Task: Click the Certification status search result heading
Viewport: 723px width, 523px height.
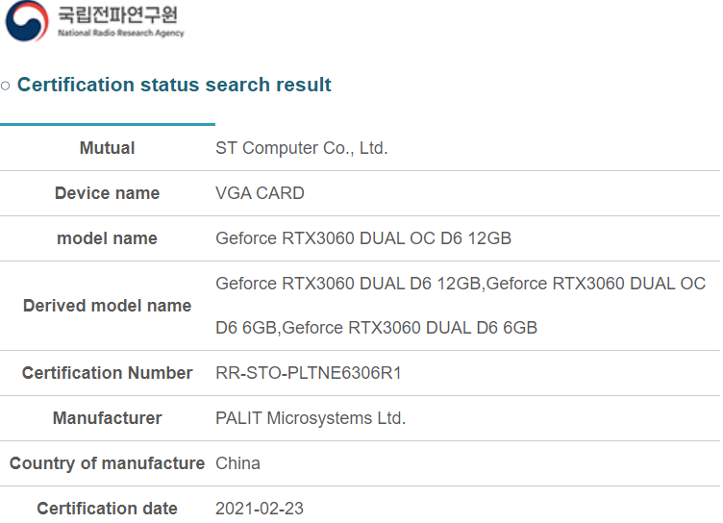Action: pos(174,85)
